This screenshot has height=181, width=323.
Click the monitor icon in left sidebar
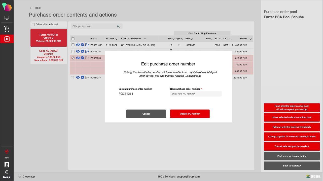point(7,18)
